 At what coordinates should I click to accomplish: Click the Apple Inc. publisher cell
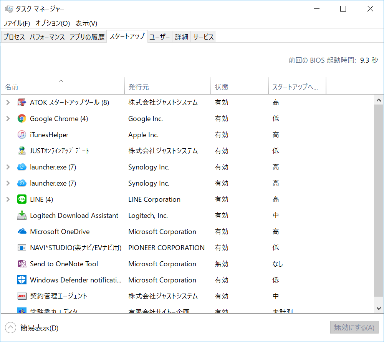coord(143,135)
